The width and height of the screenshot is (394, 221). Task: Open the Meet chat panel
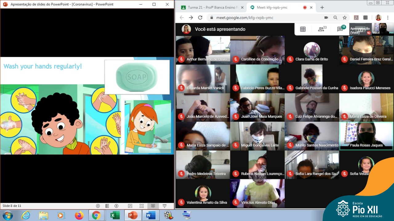point(340,29)
